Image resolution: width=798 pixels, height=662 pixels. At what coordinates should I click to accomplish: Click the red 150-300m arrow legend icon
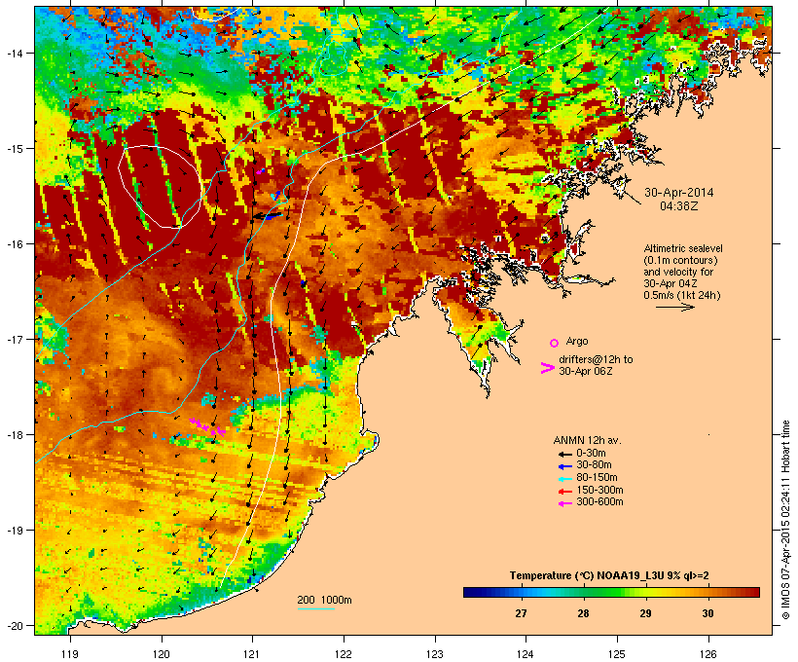pyautogui.click(x=564, y=492)
